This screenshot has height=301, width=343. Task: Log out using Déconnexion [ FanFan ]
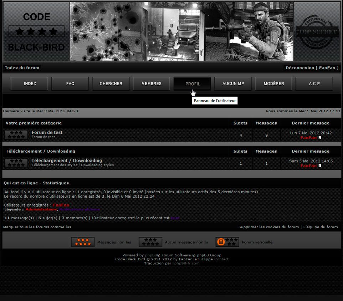(312, 68)
